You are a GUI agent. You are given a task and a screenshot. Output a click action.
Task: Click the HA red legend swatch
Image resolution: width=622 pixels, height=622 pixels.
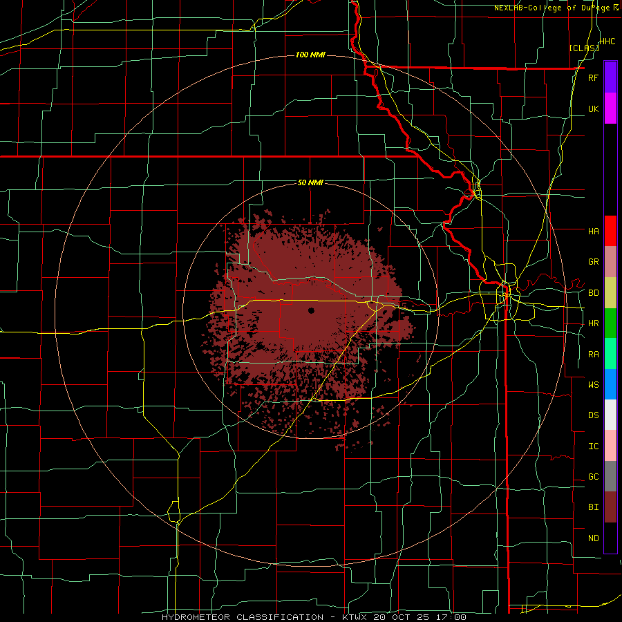(610, 231)
